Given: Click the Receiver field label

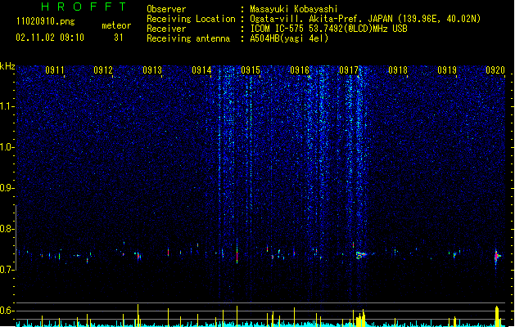Looking at the screenshot, I should (166, 29).
